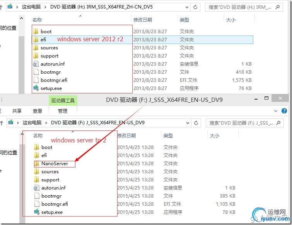292x225 pixels.
Task: Click the DVD drive icon in F: address bar
Action: coord(11,122)
